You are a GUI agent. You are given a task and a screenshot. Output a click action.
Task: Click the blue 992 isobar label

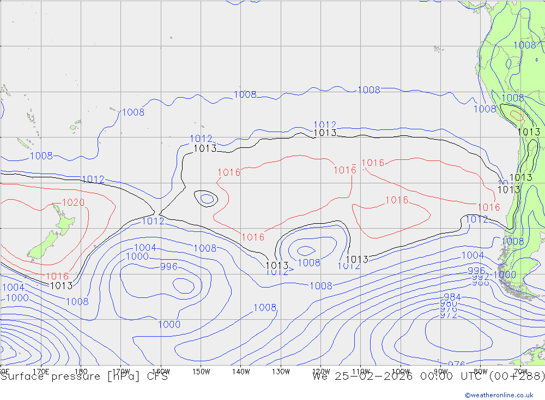[481, 277]
